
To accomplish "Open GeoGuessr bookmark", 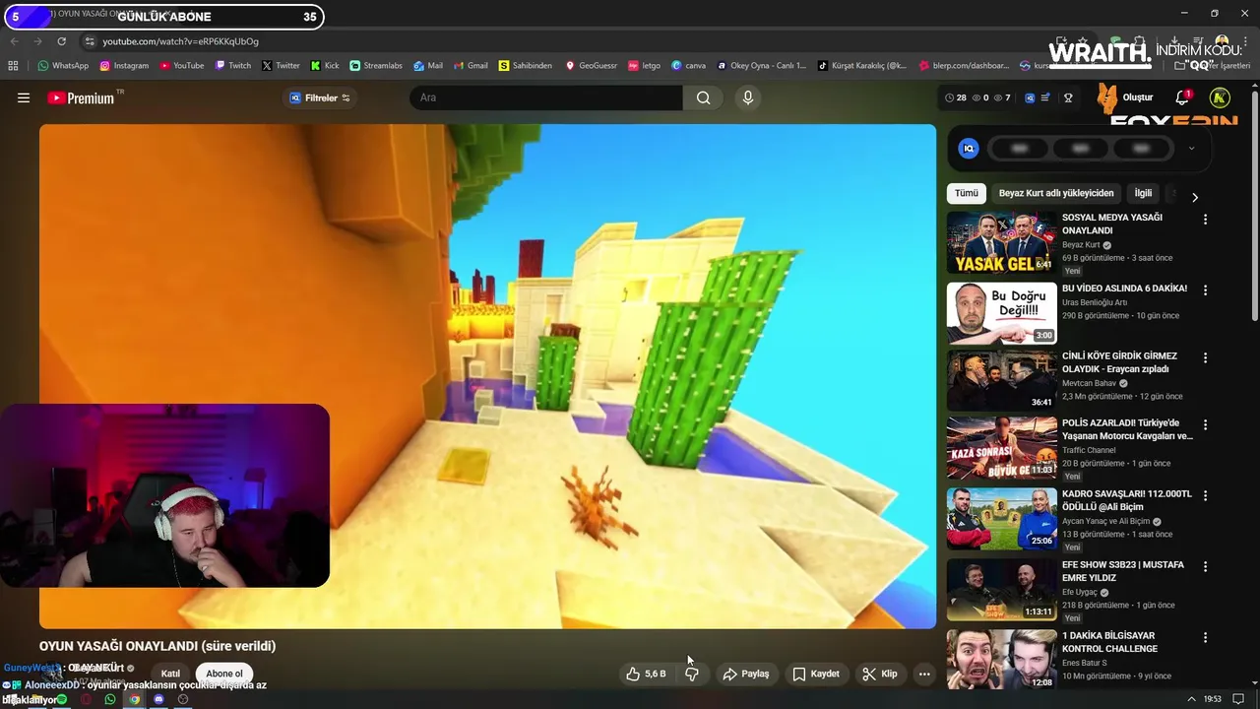I will 591,66.
